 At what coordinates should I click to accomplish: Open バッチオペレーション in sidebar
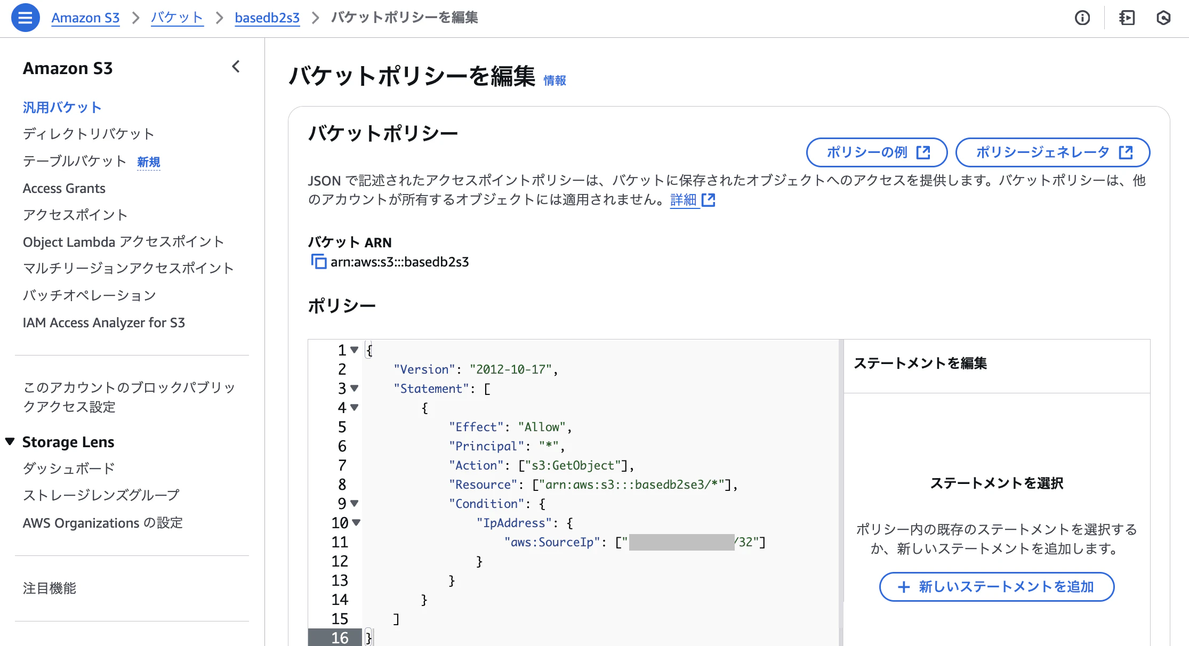point(89,295)
